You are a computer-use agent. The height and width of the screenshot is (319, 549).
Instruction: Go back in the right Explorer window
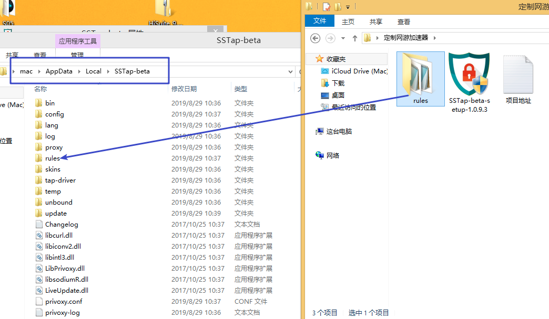[x=315, y=38]
